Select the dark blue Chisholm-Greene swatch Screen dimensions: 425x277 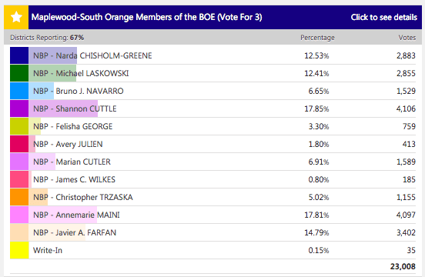(x=19, y=55)
